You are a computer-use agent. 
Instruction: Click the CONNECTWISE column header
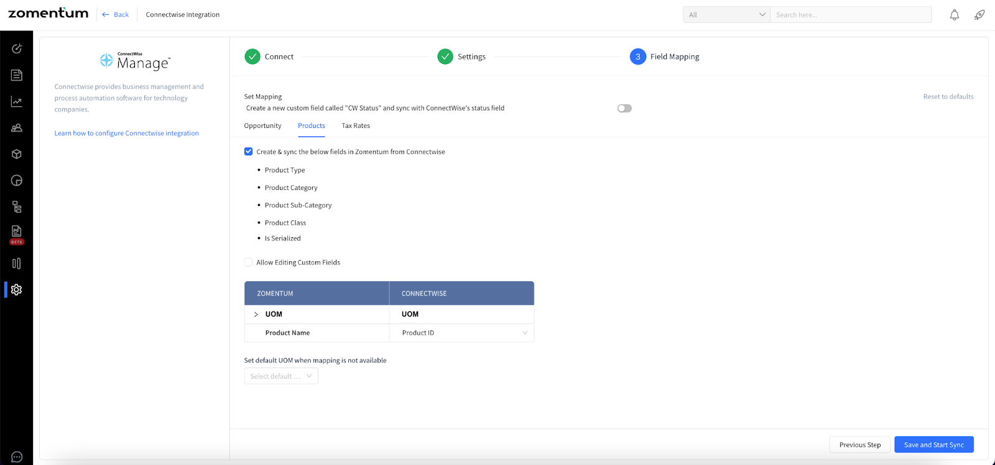461,293
